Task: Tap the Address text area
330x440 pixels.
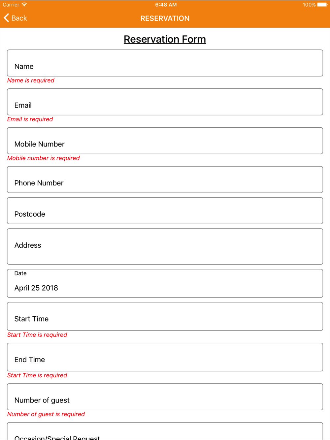Action: (x=165, y=246)
